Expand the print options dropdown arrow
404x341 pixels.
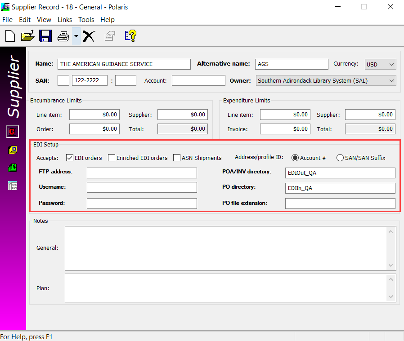point(76,35)
